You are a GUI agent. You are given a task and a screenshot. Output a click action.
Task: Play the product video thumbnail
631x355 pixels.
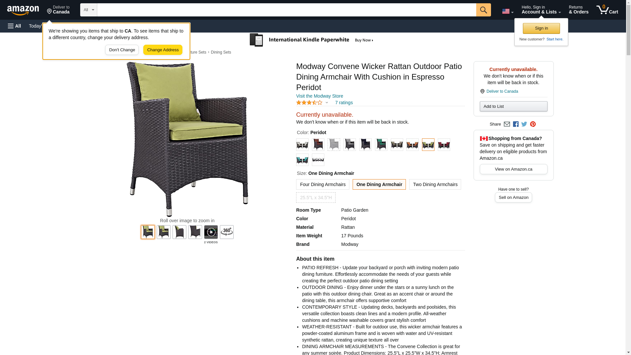pyautogui.click(x=211, y=232)
